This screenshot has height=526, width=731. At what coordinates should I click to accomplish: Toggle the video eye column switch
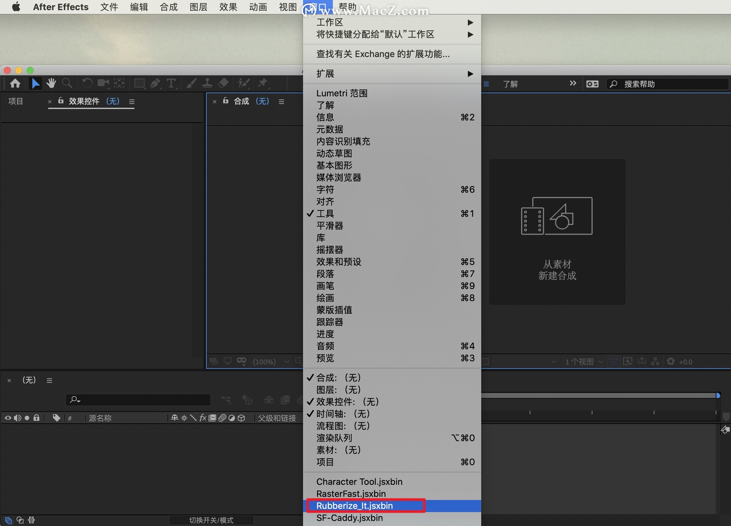pos(8,418)
